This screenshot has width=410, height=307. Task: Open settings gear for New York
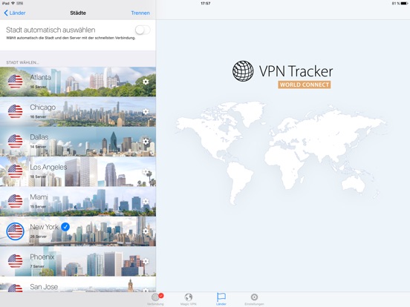coord(146,231)
